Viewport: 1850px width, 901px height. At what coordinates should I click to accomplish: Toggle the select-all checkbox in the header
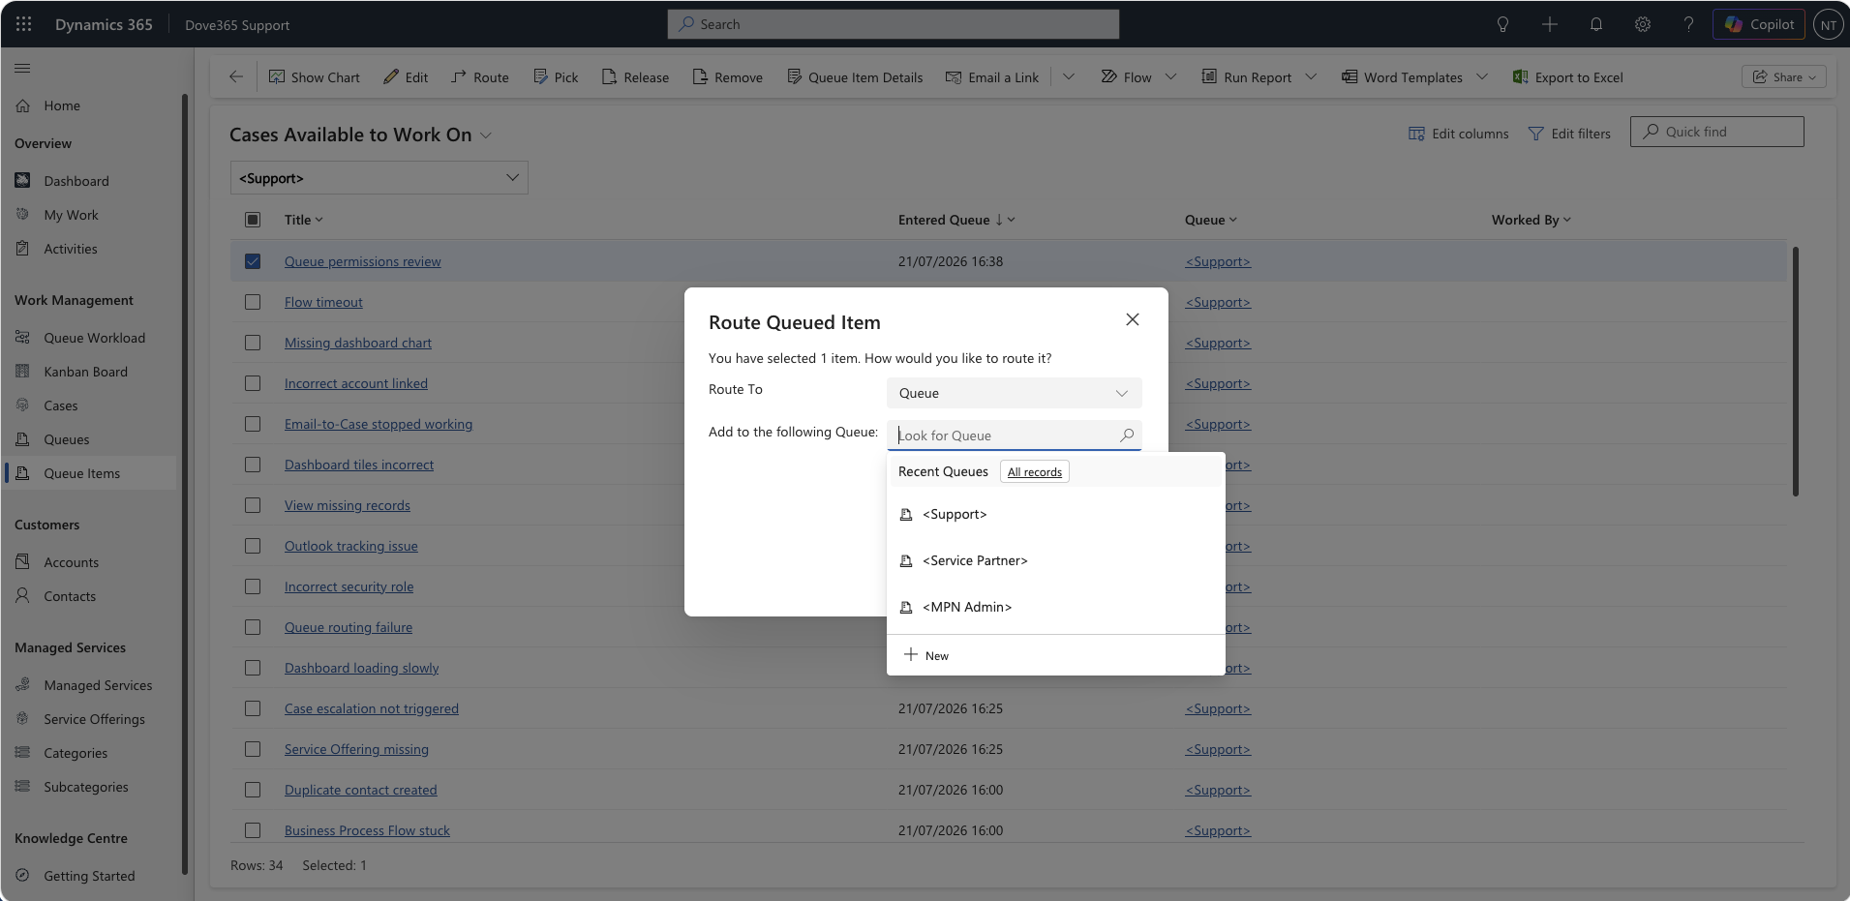(x=253, y=220)
